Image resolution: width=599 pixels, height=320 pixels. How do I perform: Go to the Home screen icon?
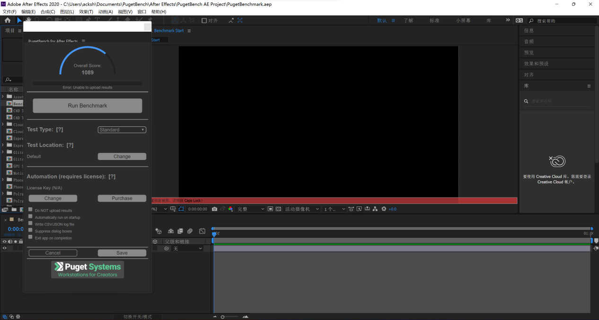tap(8, 20)
